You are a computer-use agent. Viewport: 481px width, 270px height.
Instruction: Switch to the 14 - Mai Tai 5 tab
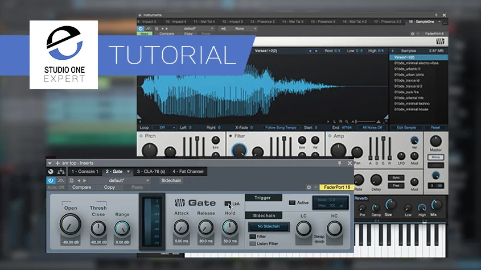tap(293, 22)
